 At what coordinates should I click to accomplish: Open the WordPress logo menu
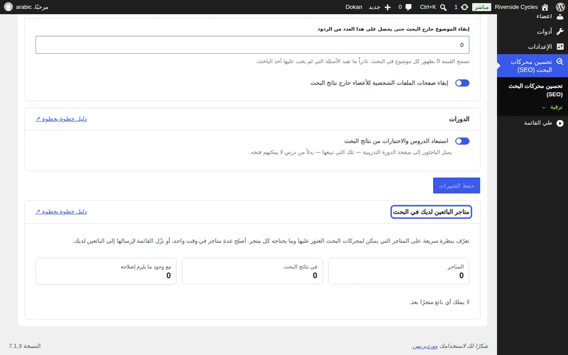[560, 7]
